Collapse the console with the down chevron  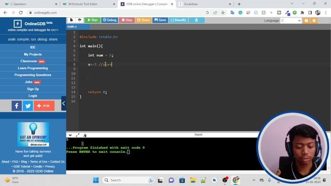click(x=70, y=135)
